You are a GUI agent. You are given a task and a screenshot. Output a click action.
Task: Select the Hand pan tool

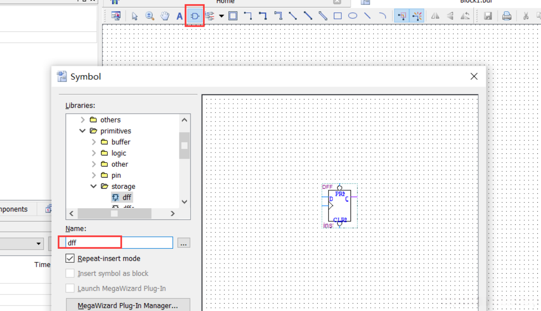point(165,16)
